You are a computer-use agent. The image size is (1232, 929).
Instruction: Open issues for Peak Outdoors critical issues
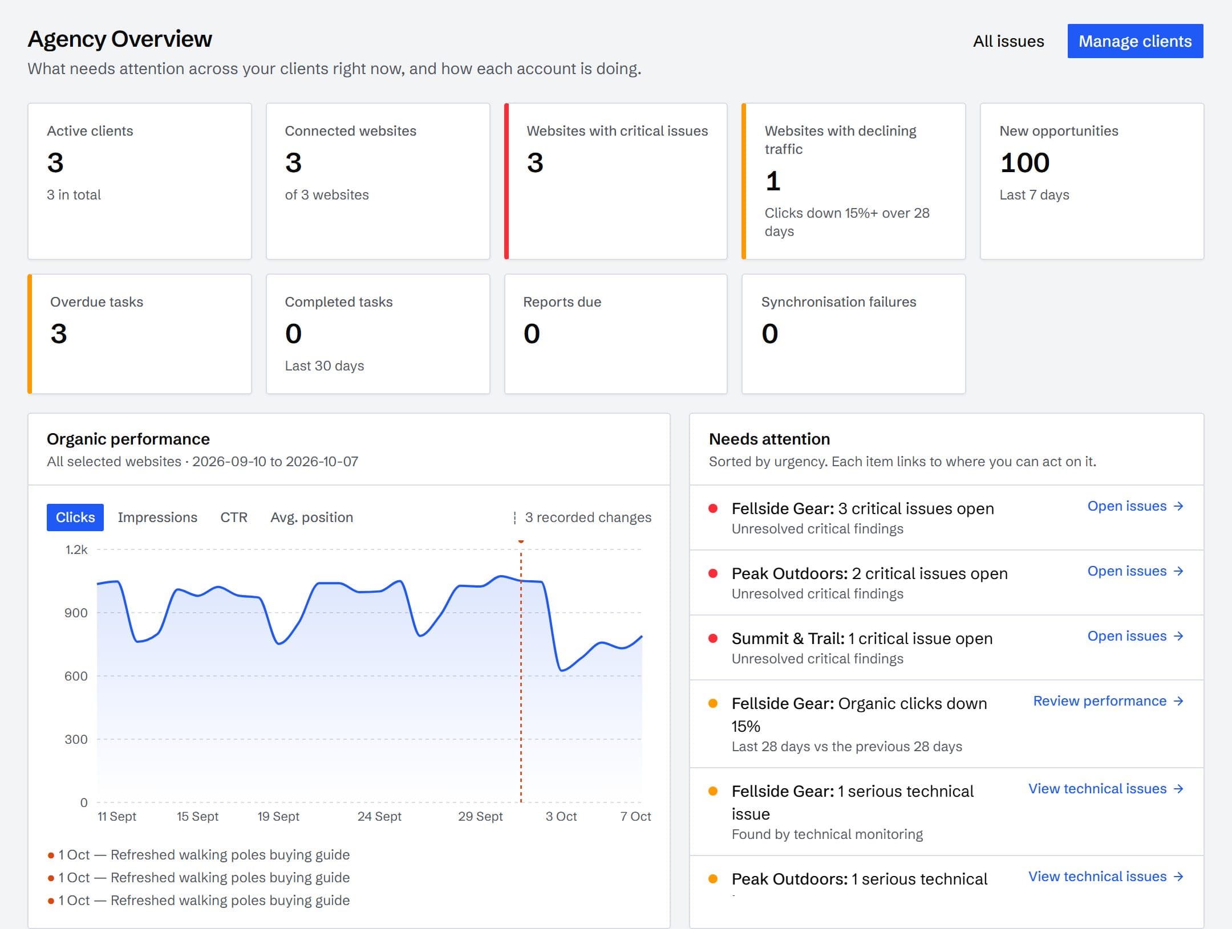(1136, 571)
